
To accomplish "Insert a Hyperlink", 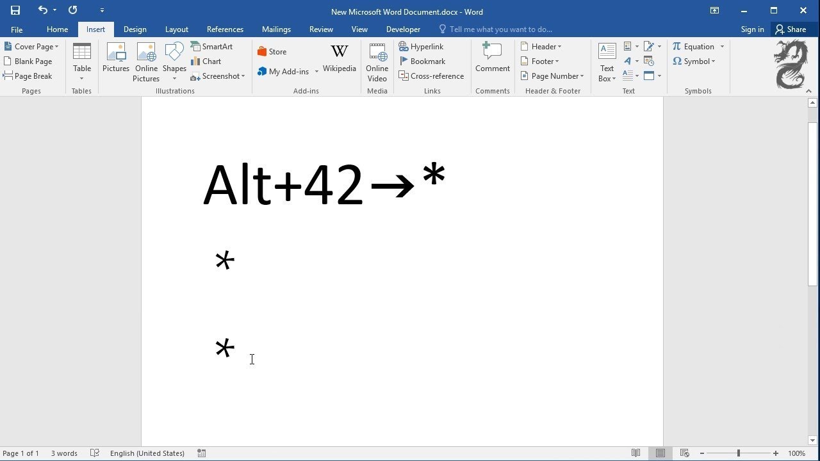I will (x=421, y=47).
